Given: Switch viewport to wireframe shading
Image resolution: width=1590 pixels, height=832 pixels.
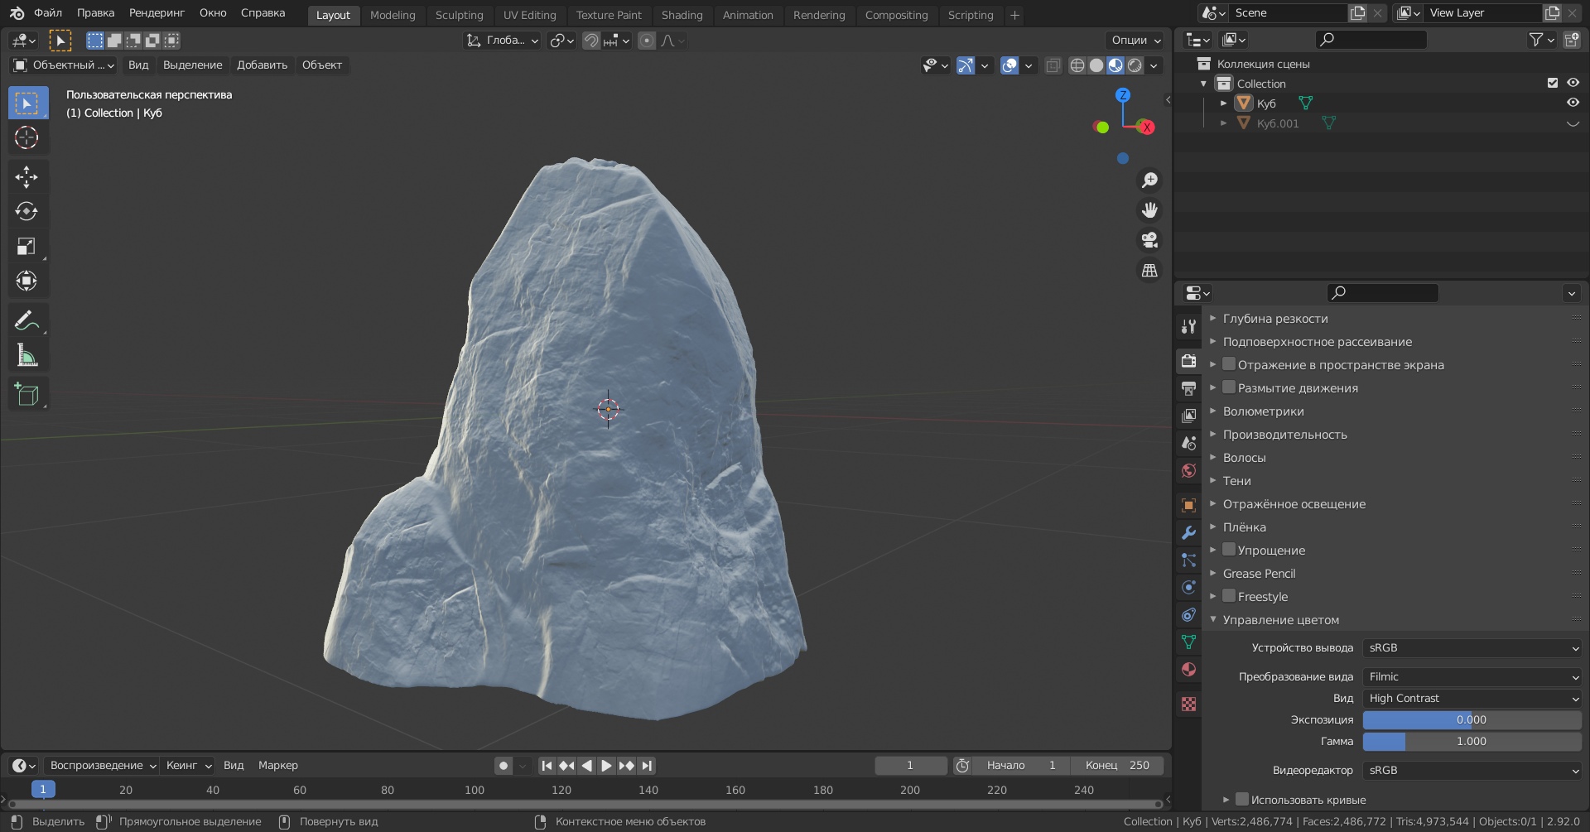Looking at the screenshot, I should (1077, 65).
